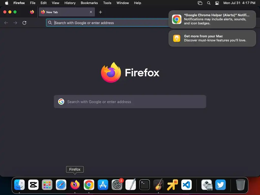Click Chrome icon in the notification
The image size is (260, 195).
point(177,19)
